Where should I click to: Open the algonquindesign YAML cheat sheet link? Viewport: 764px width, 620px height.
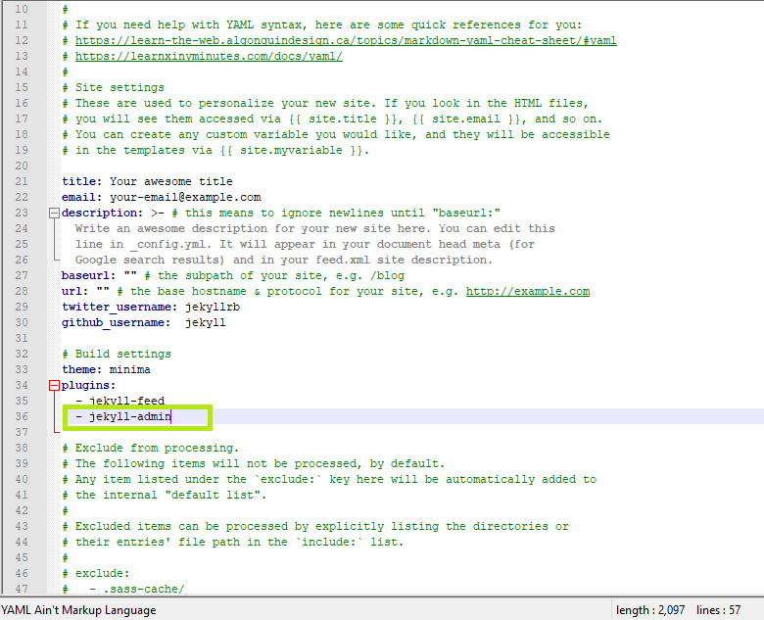pyautogui.click(x=346, y=40)
